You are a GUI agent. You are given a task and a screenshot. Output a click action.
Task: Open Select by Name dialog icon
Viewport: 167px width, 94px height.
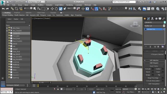click(39, 9)
